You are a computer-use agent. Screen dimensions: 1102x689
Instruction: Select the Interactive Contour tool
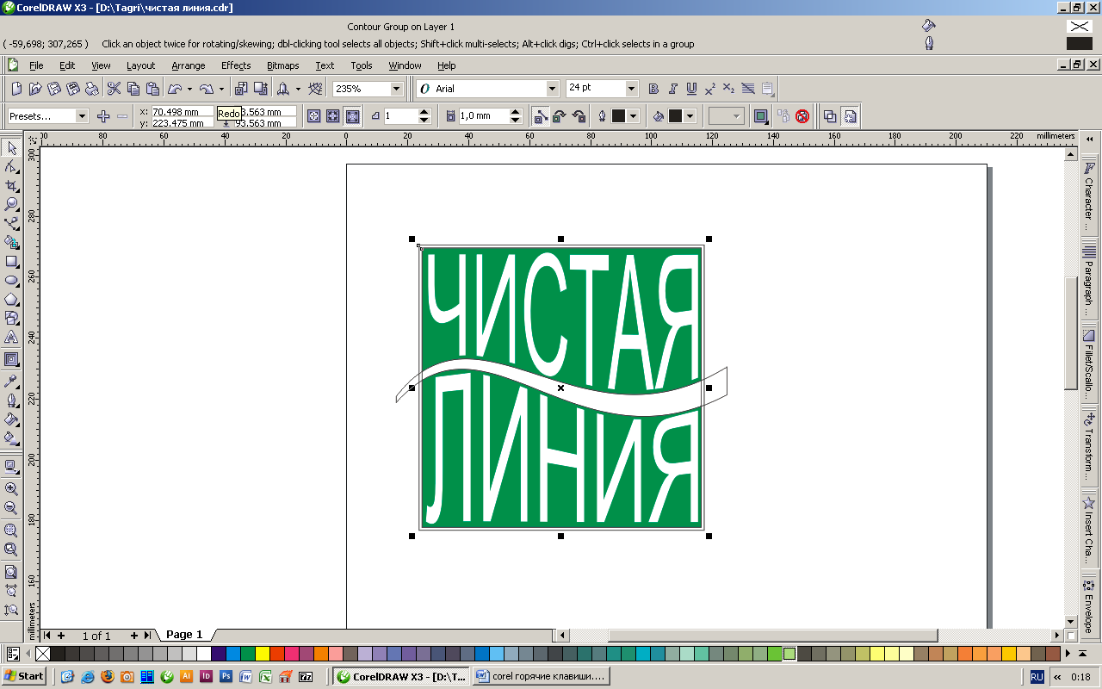[12, 359]
